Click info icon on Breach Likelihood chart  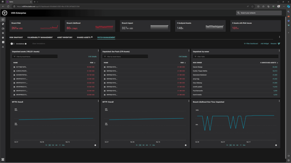(276, 145)
